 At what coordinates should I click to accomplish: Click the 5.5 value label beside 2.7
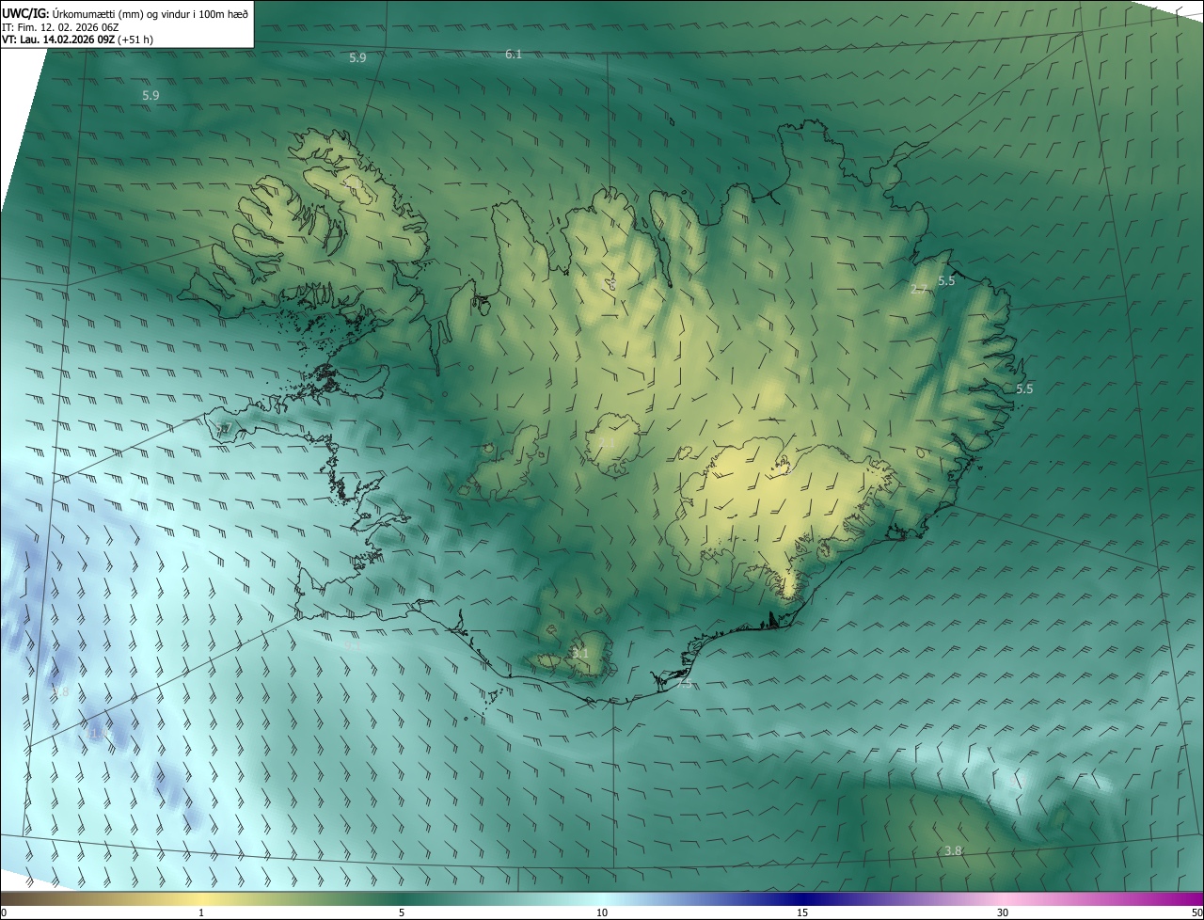(x=946, y=280)
